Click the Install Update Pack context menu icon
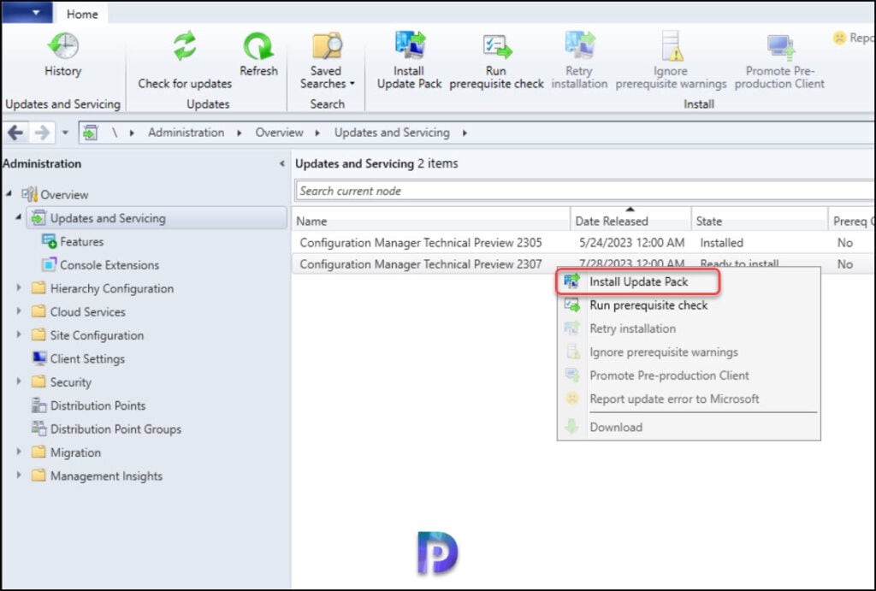 coord(572,281)
